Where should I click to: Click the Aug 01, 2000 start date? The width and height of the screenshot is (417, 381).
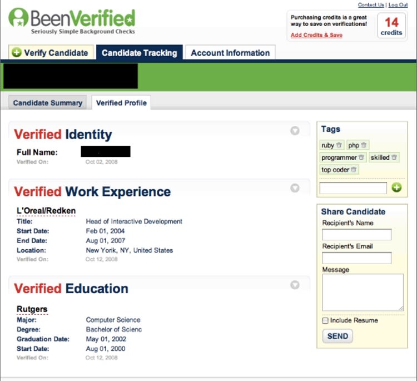[105, 349]
